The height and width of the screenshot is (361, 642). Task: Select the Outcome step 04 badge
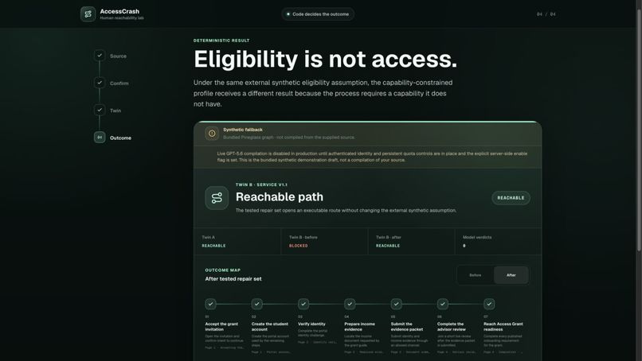[x=100, y=138]
